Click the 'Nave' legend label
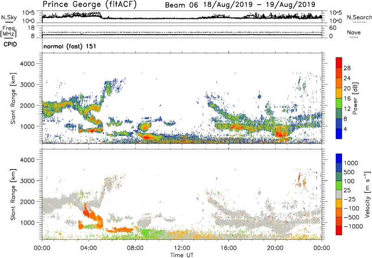Screen dimensions: 372x258 pos(353,32)
